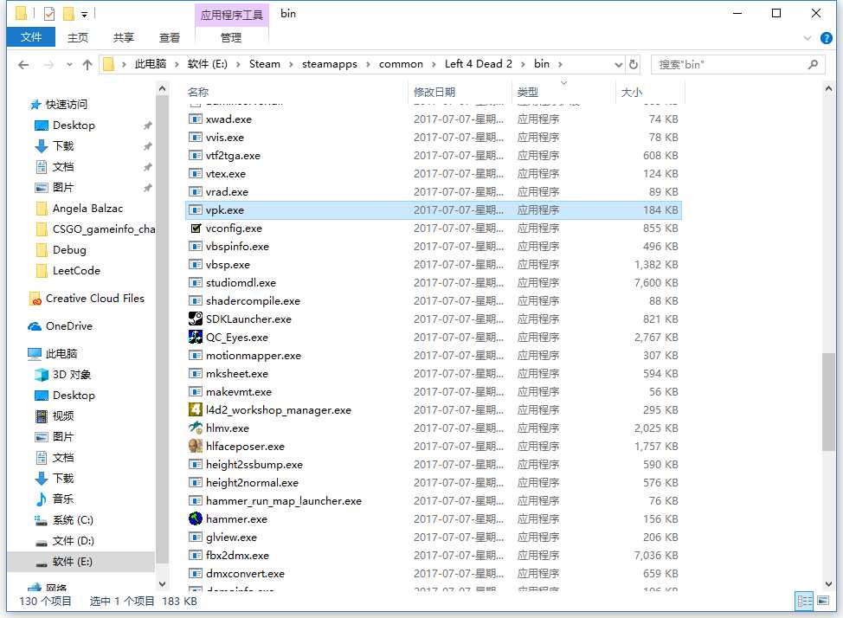
Task: Click the file list scrollbar up arrow
Action: point(828,88)
